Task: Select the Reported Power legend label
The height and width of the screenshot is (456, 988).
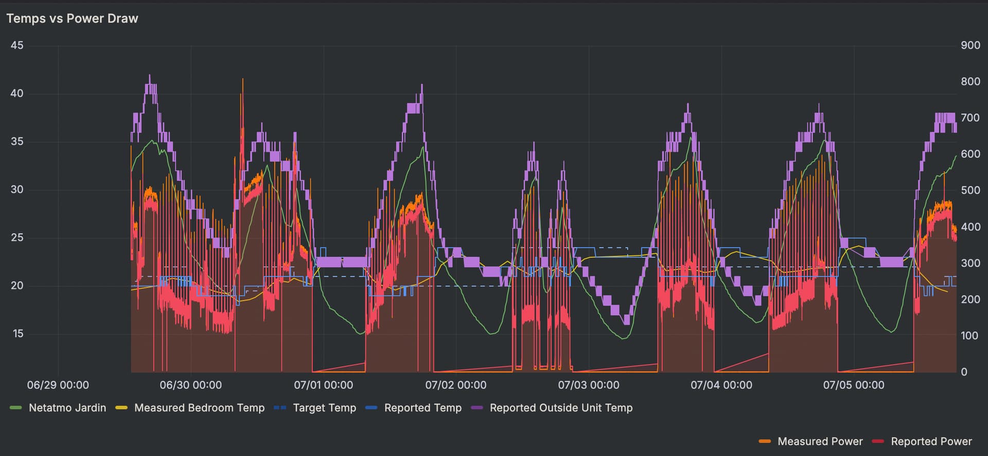Action: [931, 441]
